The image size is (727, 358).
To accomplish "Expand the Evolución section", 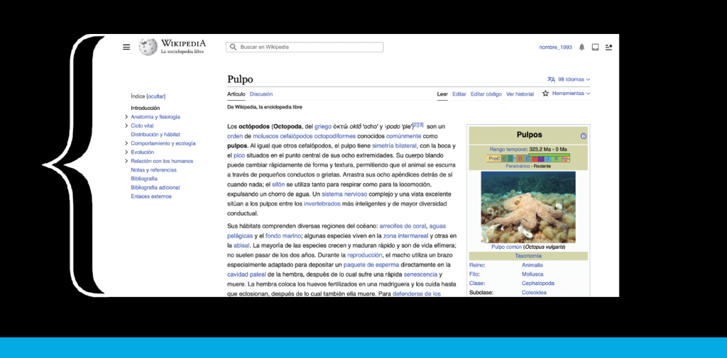I will coord(126,152).
